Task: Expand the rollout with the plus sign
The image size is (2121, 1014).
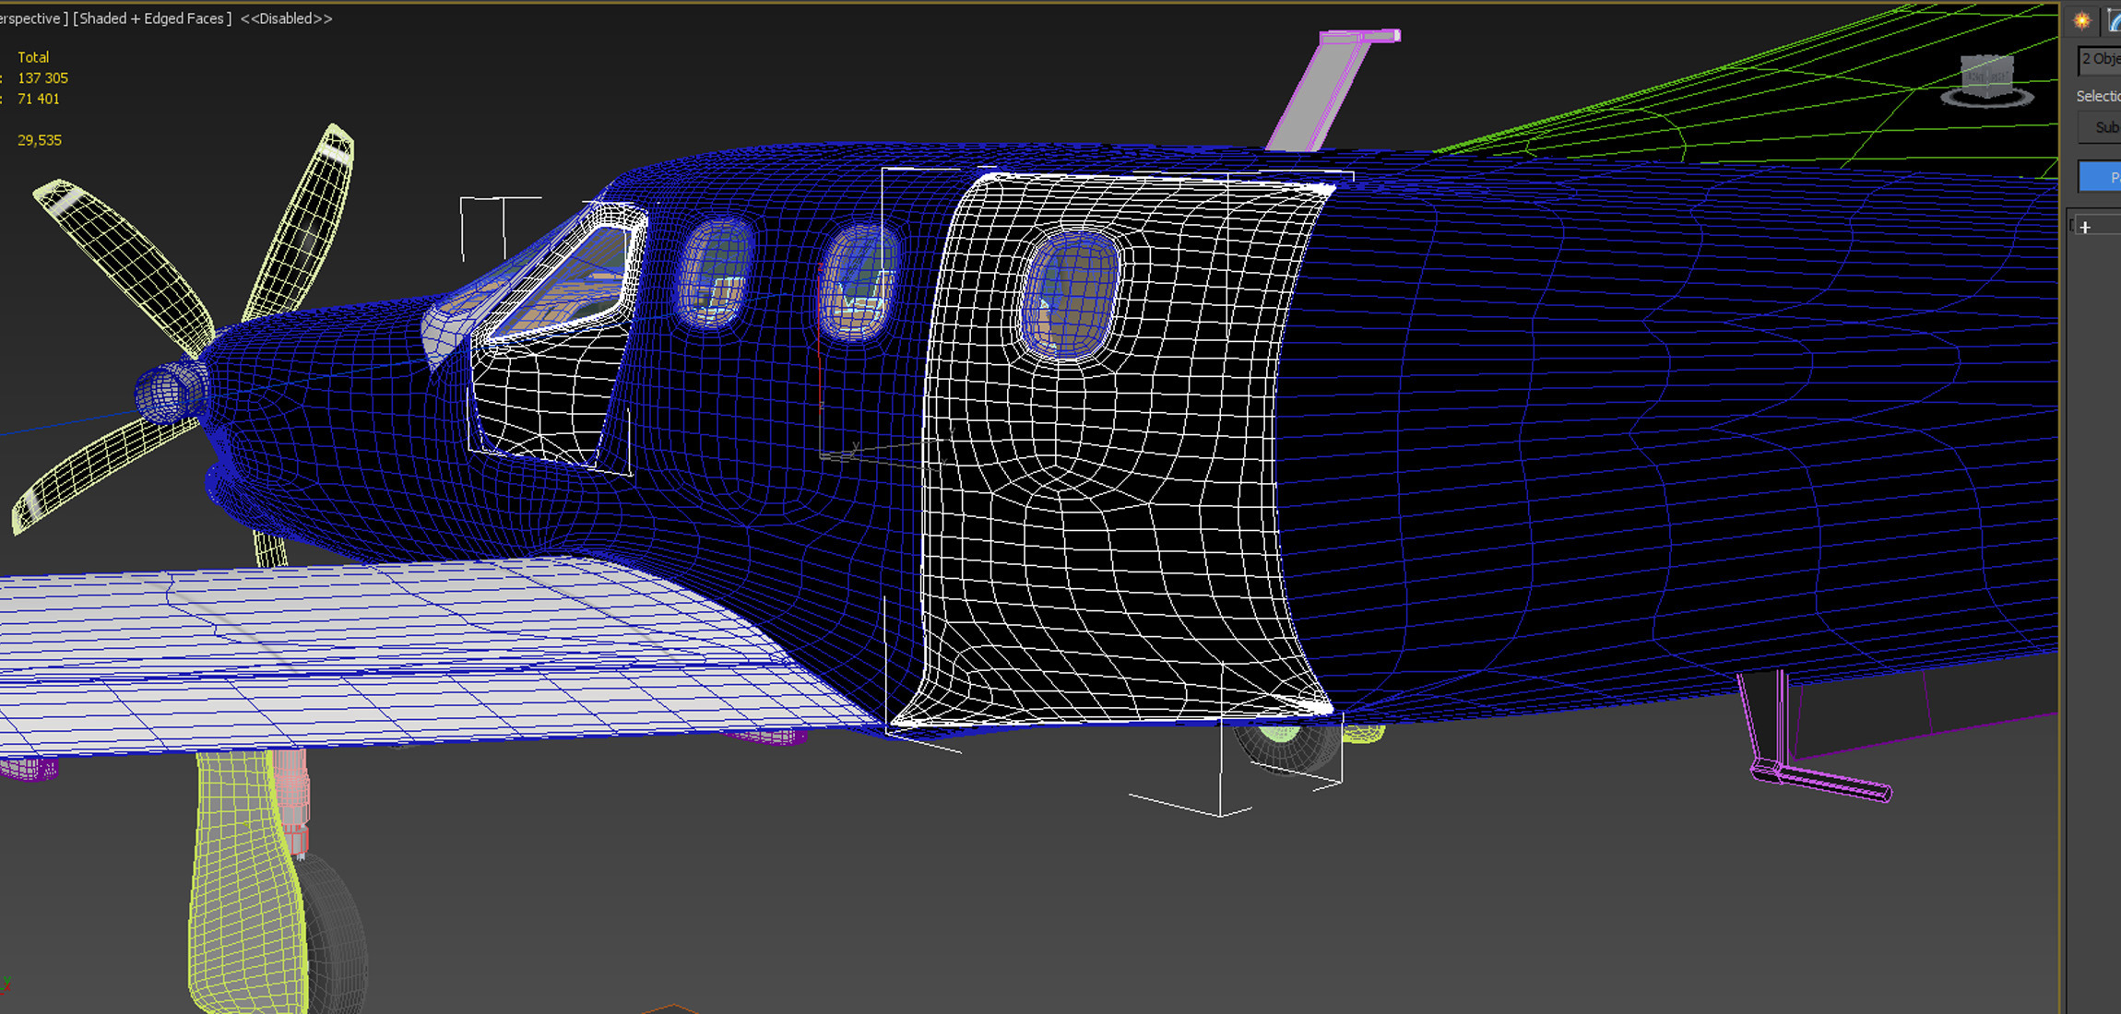Action: (2085, 228)
